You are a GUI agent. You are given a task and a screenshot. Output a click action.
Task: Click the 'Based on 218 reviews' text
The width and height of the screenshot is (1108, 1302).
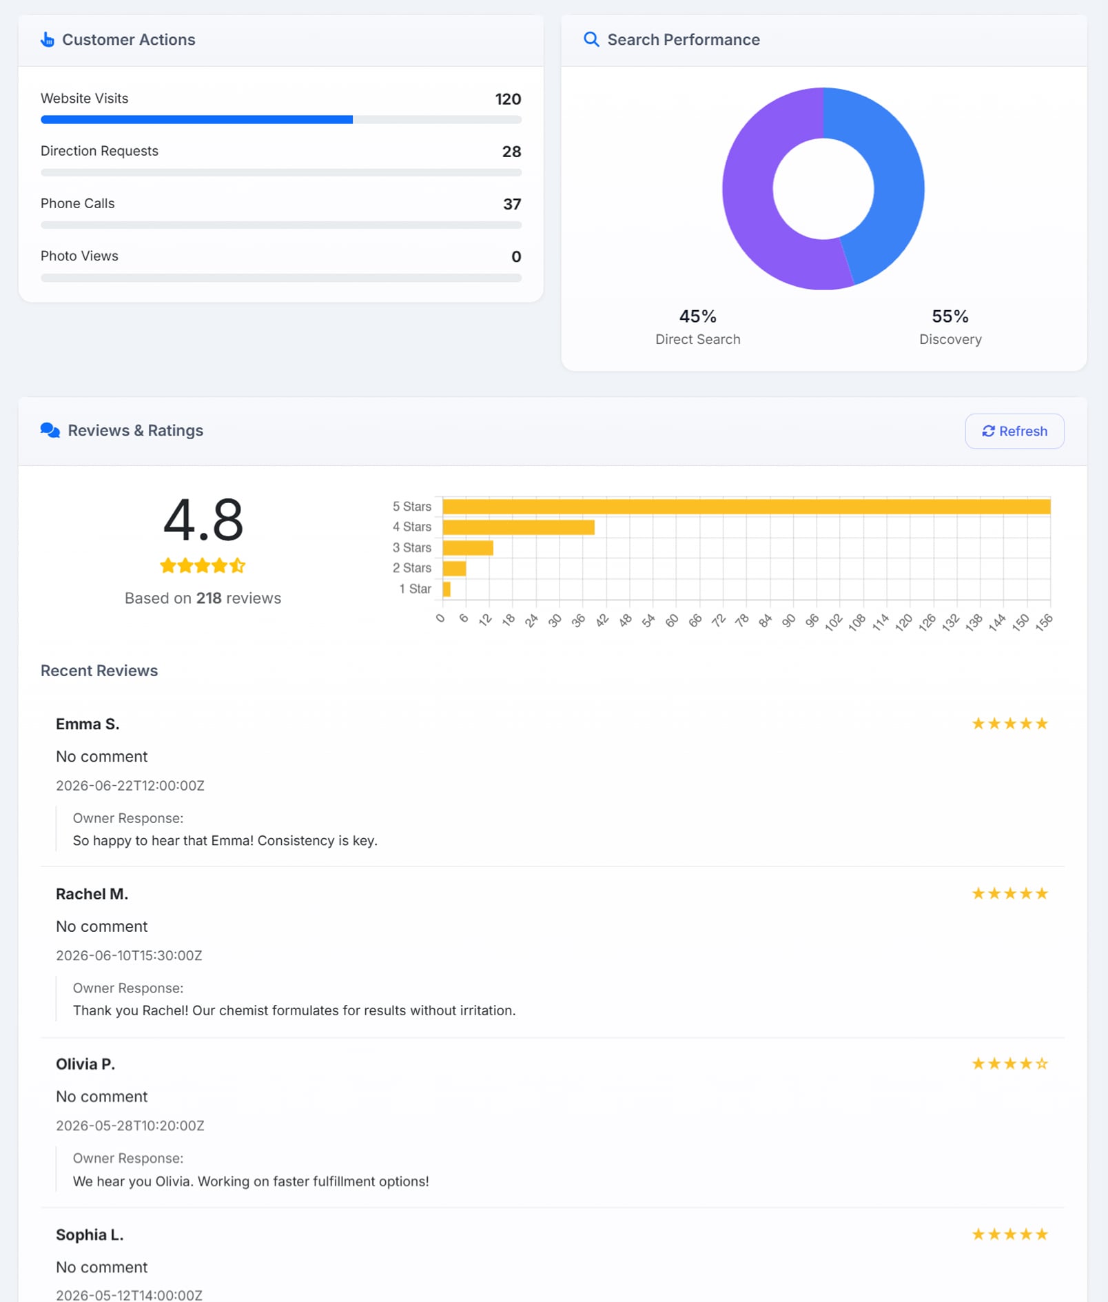[x=203, y=598]
